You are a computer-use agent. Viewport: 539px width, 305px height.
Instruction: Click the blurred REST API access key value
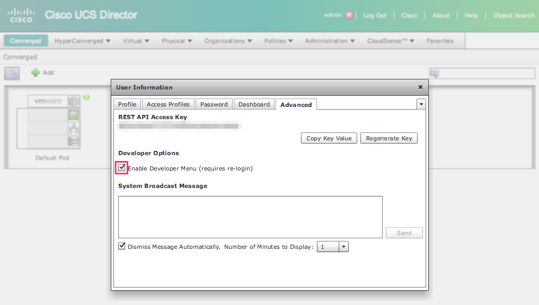[180, 127]
